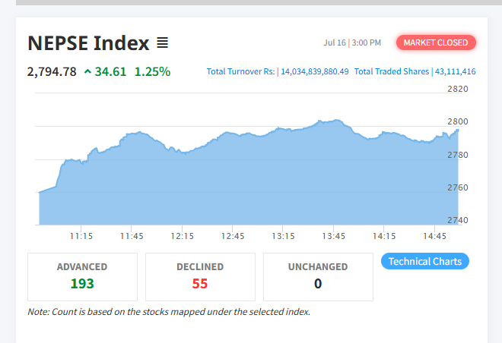Click the 11:45 time axis label
The image size is (502, 343).
[x=132, y=236]
